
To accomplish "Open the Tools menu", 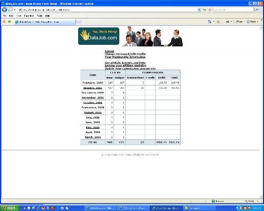I will coord(40,16).
